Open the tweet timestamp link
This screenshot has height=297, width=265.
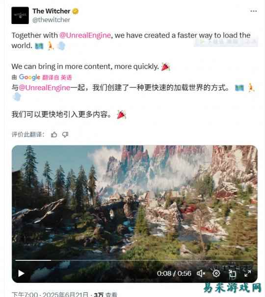pos(50,295)
